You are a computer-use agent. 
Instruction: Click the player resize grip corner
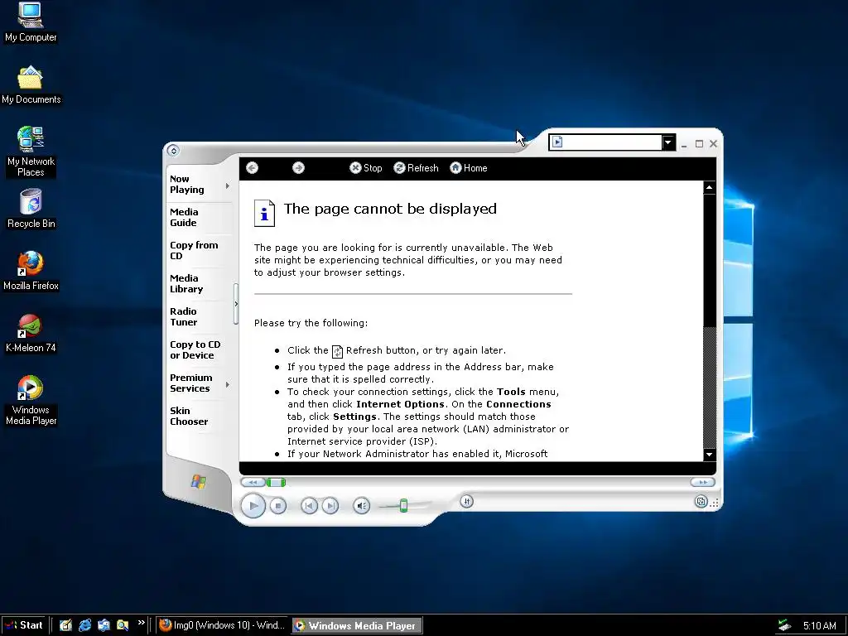click(x=715, y=503)
